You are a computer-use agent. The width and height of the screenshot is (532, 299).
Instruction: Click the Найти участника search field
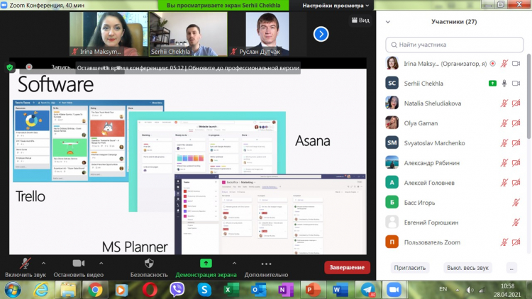coord(454,45)
